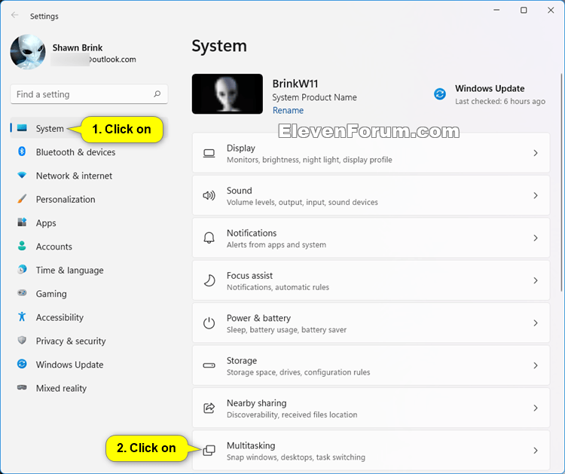Click the back arrow in title bar
565x474 pixels.
pyautogui.click(x=15, y=15)
